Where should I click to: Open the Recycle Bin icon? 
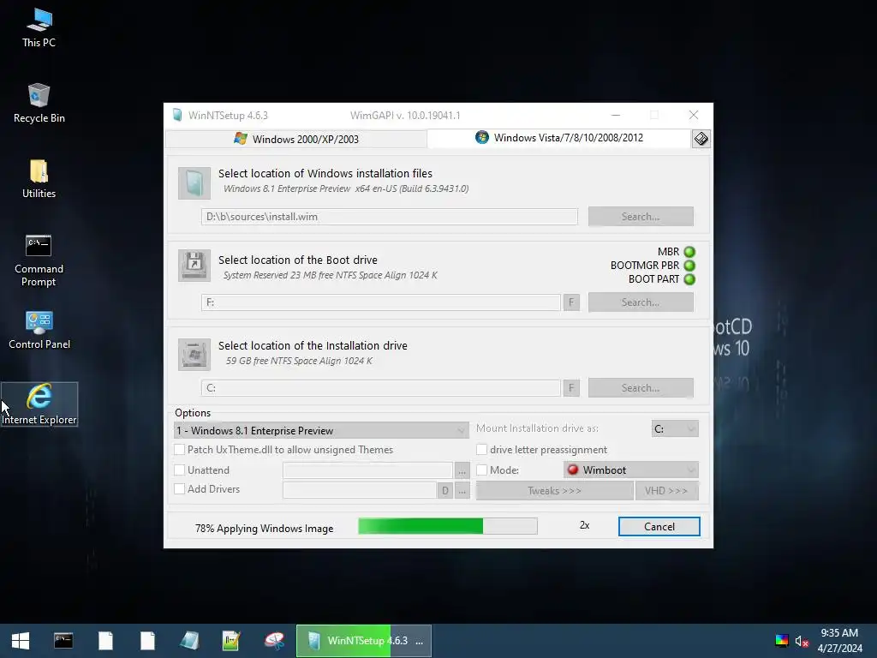click(39, 103)
